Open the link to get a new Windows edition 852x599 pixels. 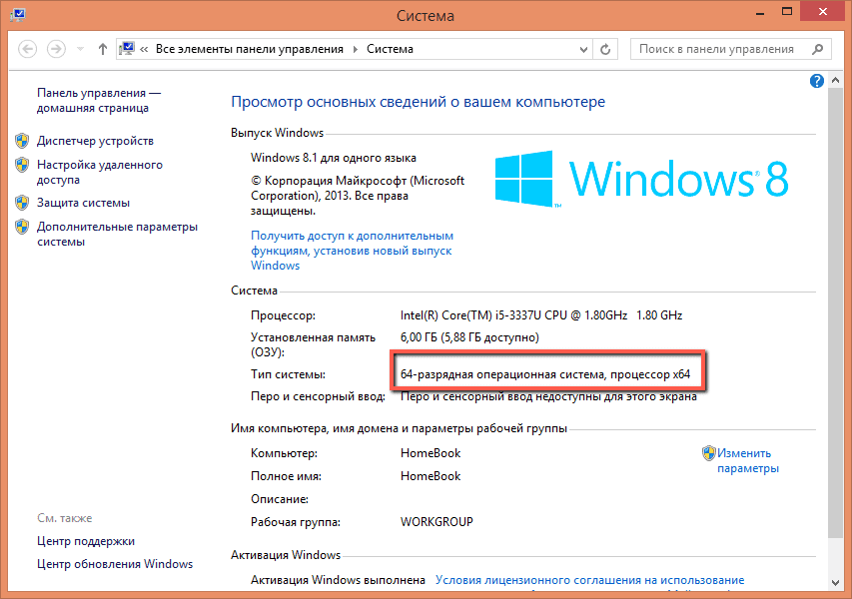[x=352, y=251]
